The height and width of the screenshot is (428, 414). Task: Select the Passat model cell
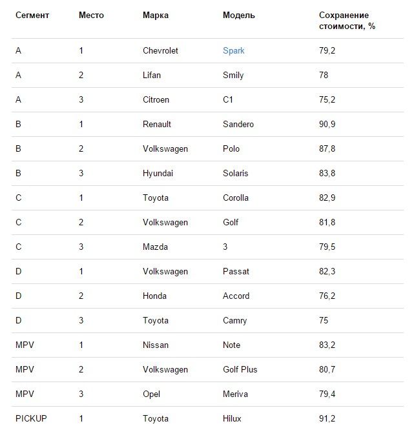pos(236,271)
